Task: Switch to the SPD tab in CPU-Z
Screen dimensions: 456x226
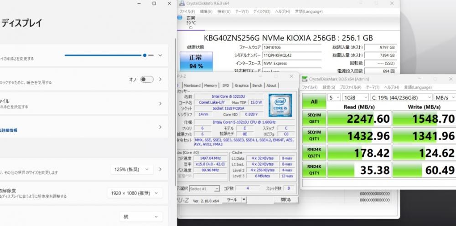Action: click(x=226, y=85)
